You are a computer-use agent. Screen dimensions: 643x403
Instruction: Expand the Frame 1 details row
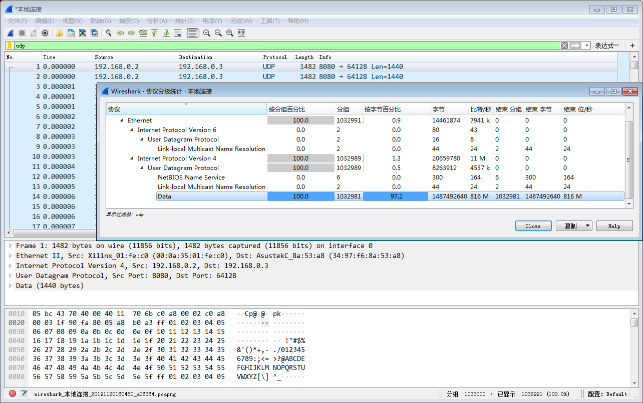pos(11,245)
